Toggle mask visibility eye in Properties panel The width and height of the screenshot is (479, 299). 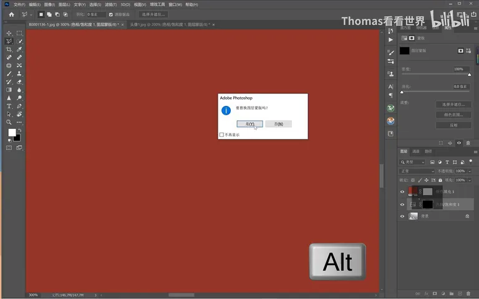tap(459, 143)
